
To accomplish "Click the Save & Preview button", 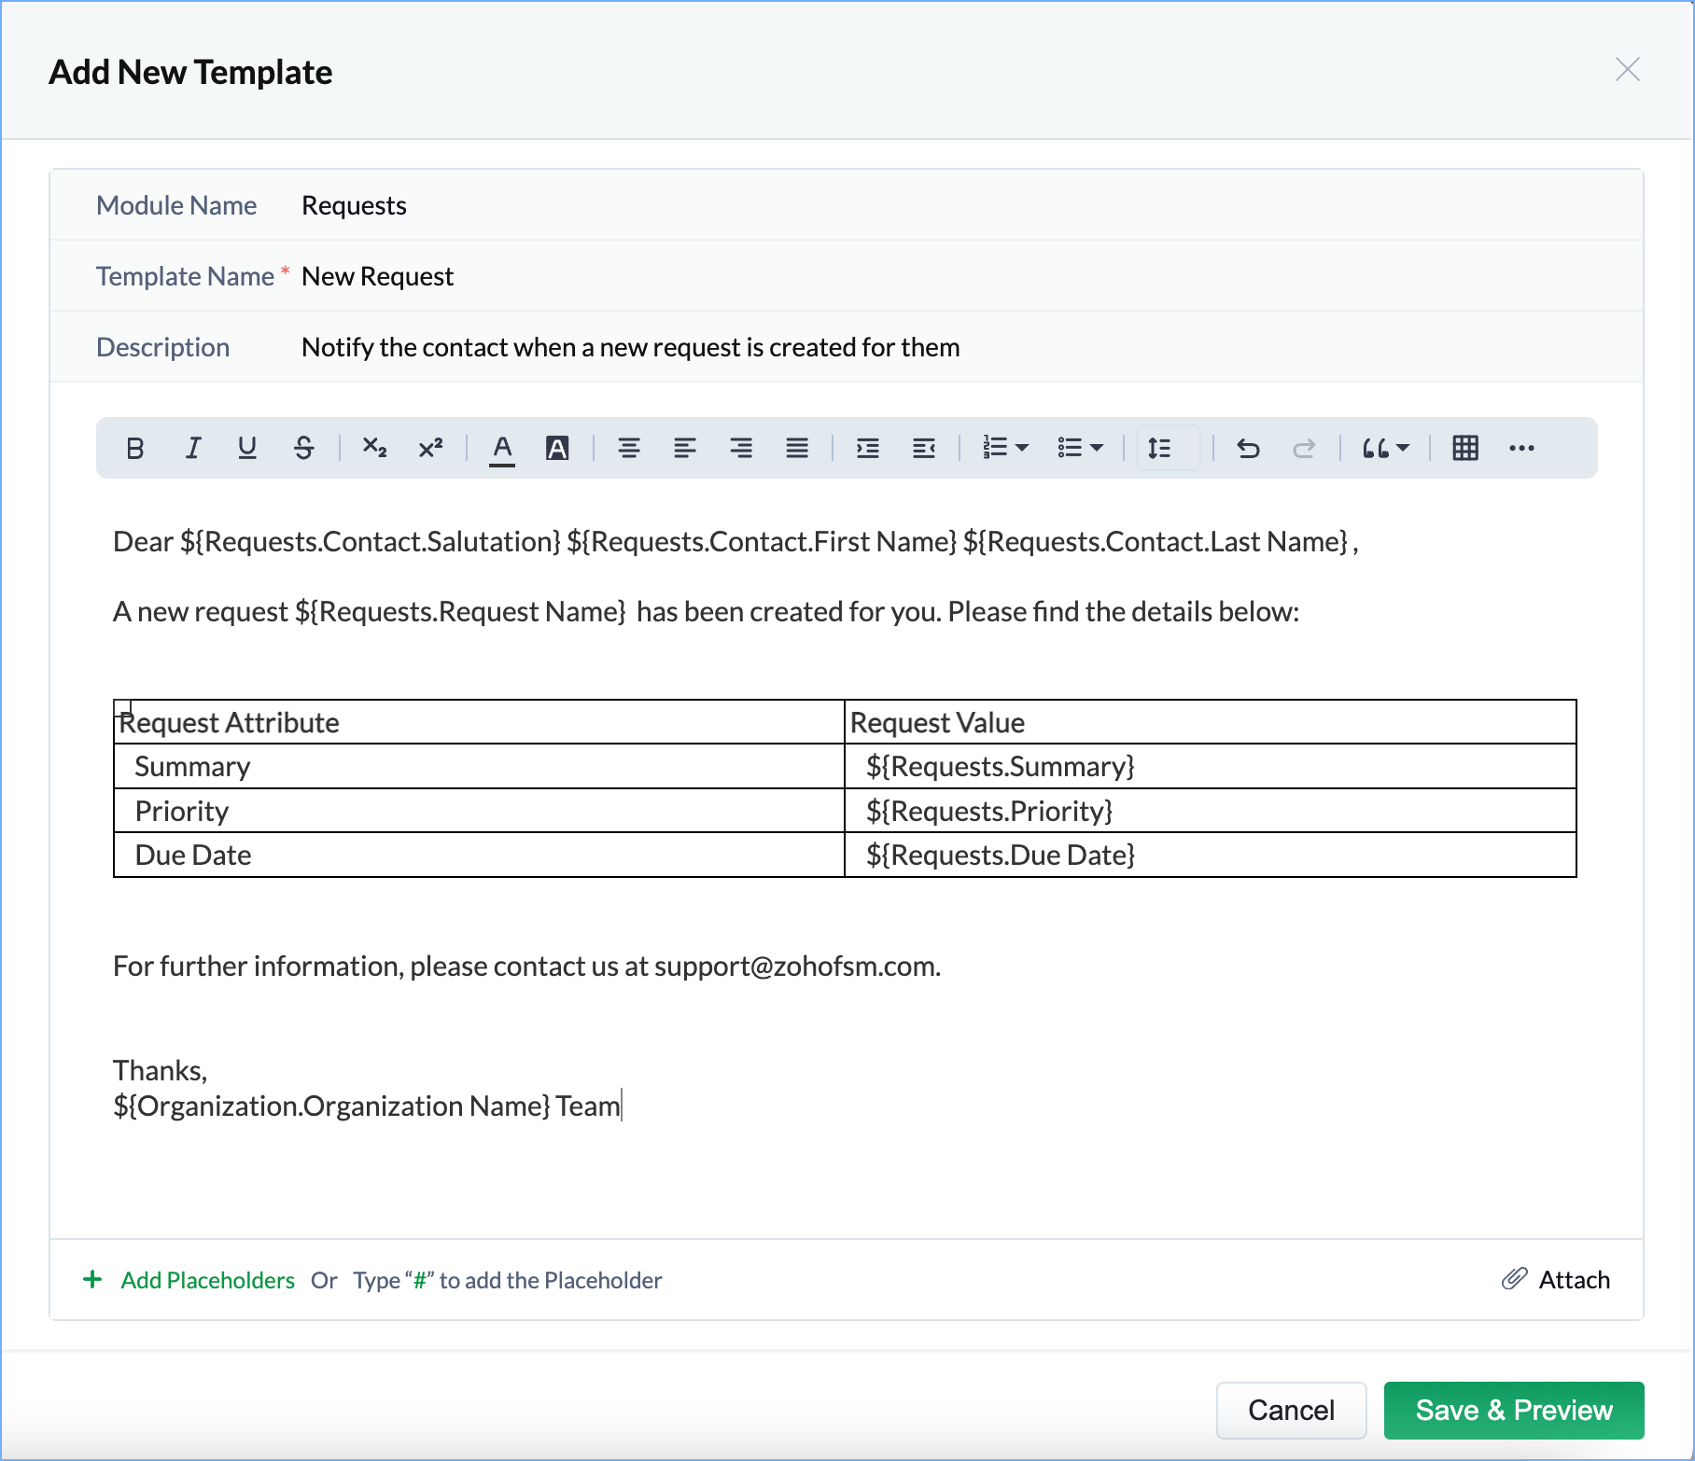I will click(x=1513, y=1410).
